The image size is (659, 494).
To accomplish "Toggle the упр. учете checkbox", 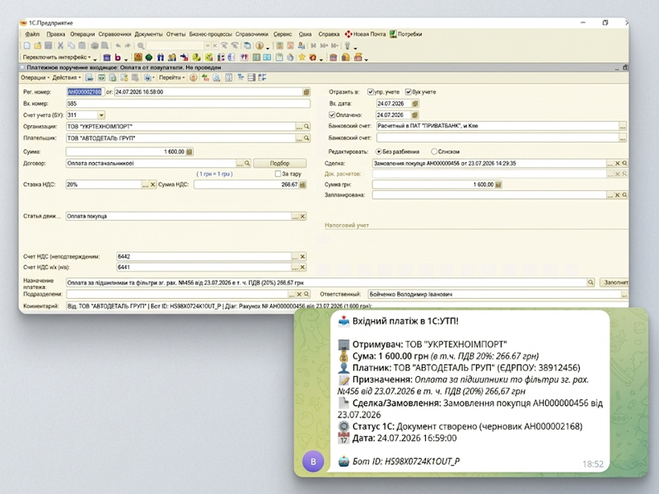I will (x=370, y=91).
